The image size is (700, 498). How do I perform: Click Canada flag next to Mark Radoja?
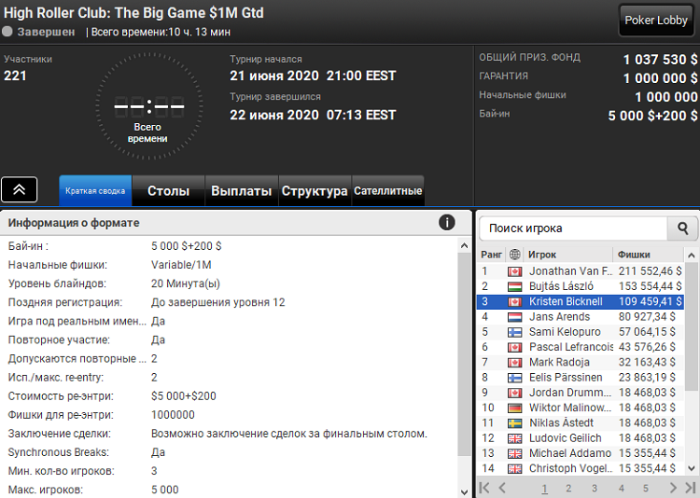(514, 363)
